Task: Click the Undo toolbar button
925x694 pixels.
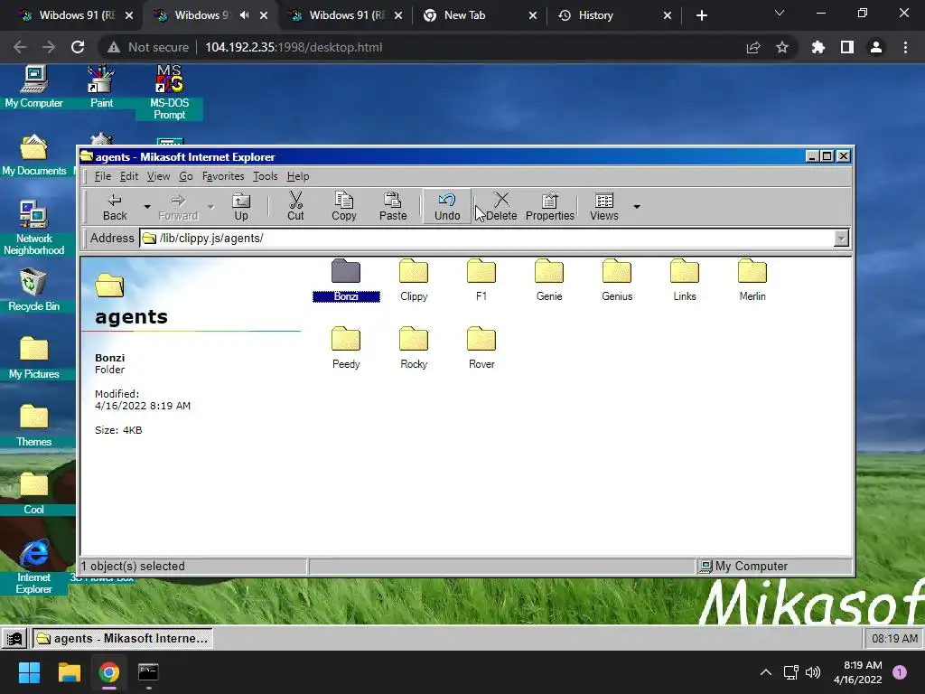Action: [447, 207]
